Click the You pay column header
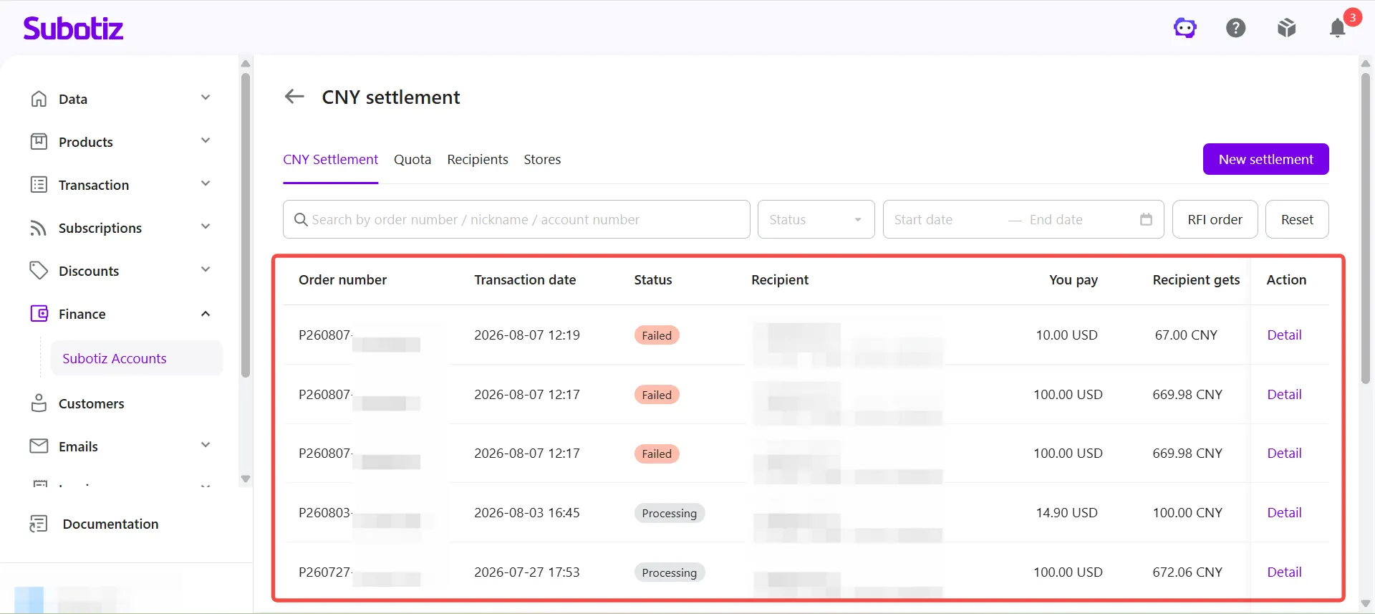Image resolution: width=1375 pixels, height=614 pixels. click(x=1074, y=279)
